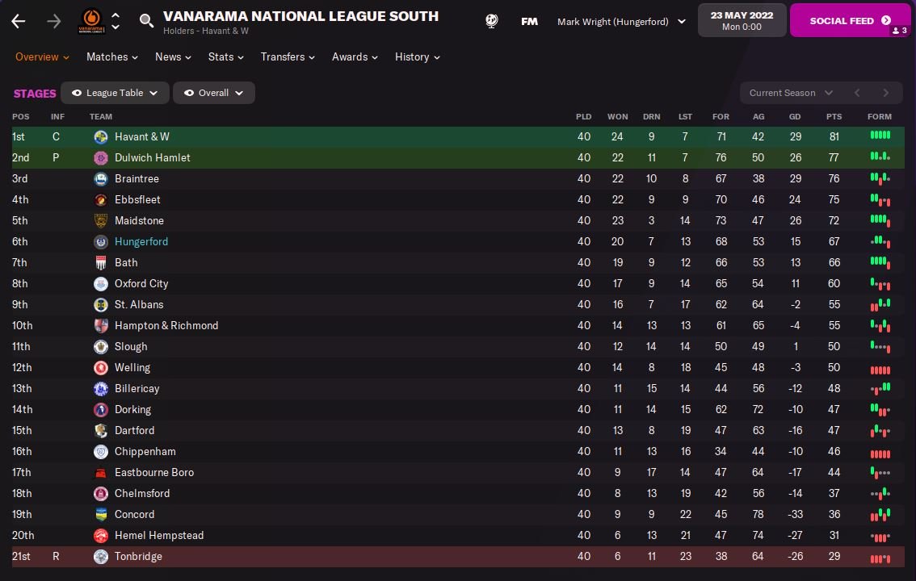Image resolution: width=916 pixels, height=581 pixels.
Task: Open the hints head icon in the top bar
Action: pyautogui.click(x=492, y=21)
